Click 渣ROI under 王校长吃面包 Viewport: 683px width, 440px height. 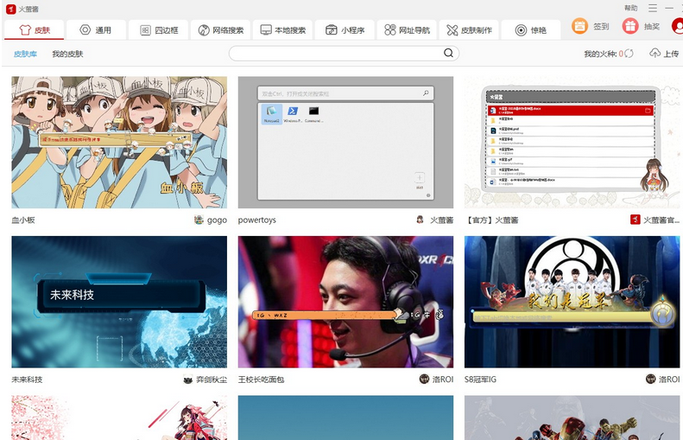click(443, 379)
